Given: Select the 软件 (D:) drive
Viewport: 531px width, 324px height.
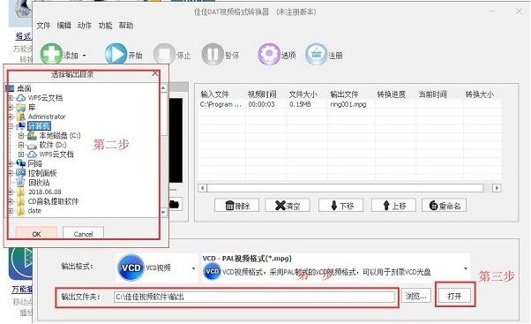Looking at the screenshot, I should click(x=53, y=145).
